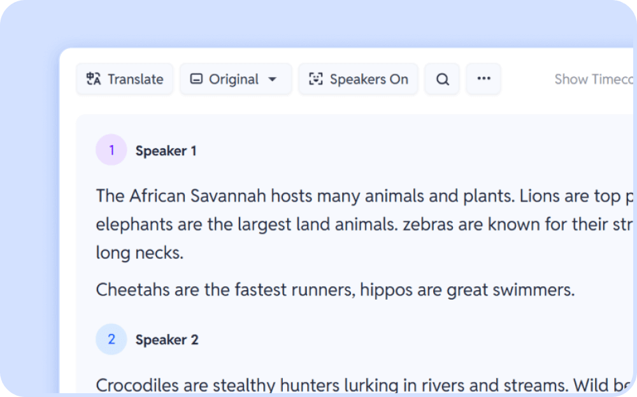Click the Translate language icon

[94, 80]
